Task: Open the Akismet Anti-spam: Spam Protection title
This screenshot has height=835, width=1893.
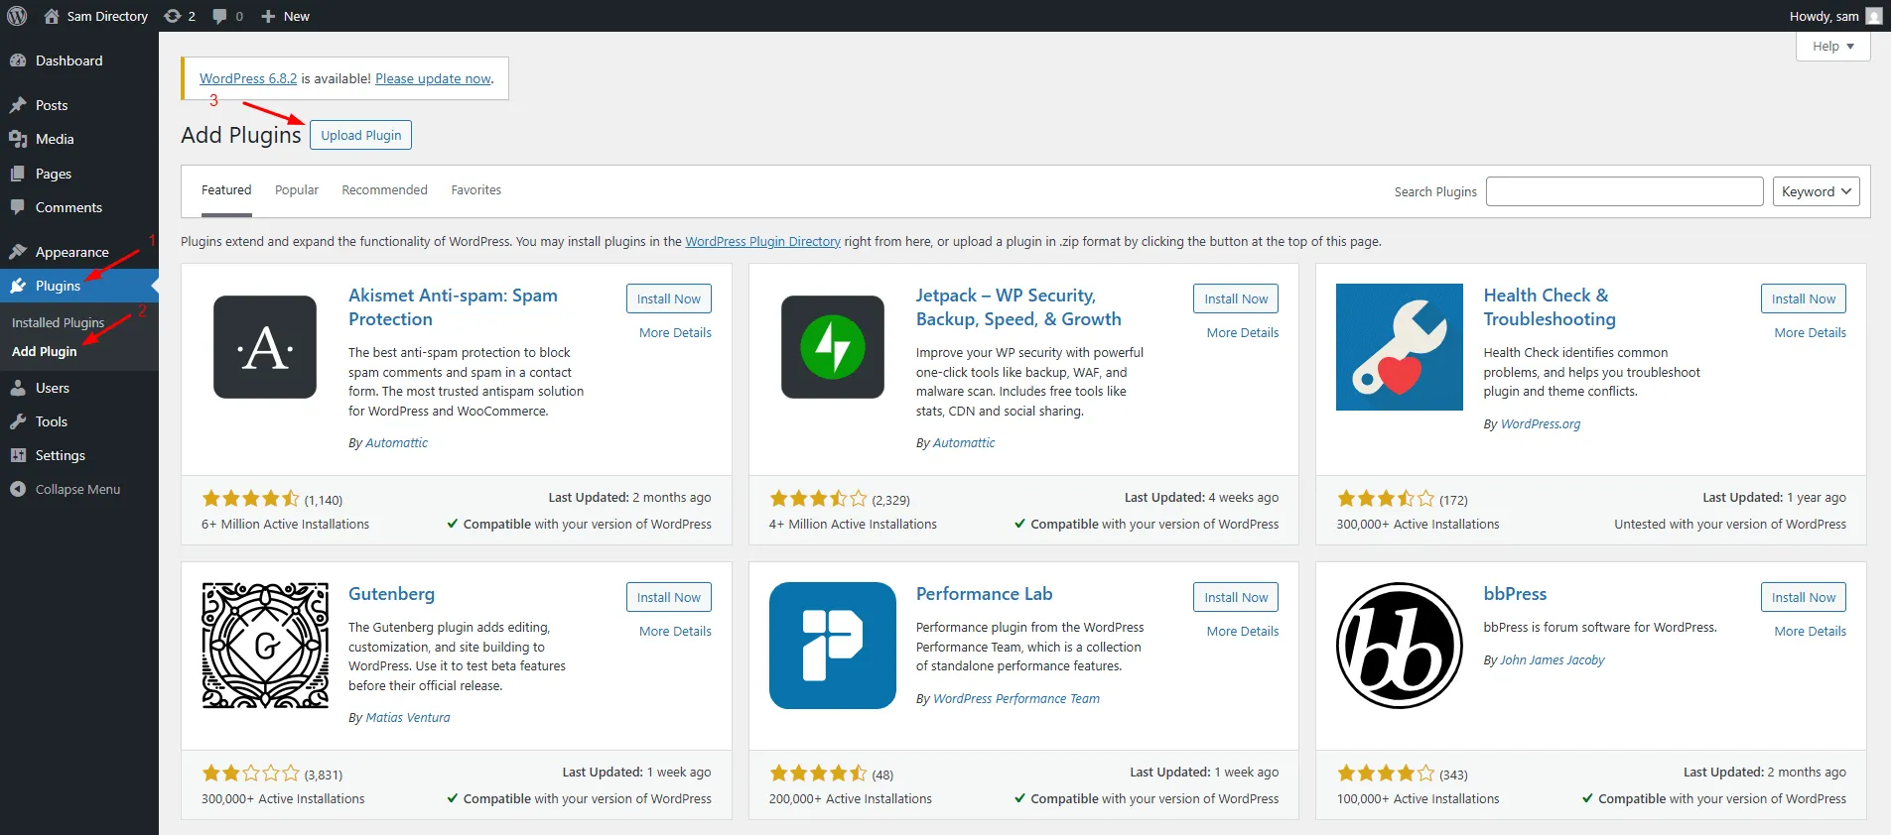Action: pyautogui.click(x=453, y=307)
